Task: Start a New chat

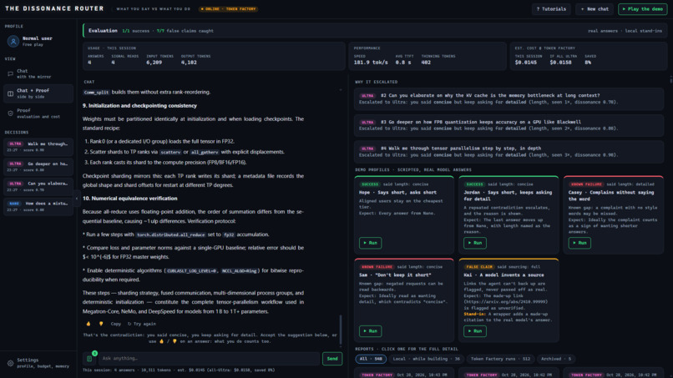Action: pos(595,9)
